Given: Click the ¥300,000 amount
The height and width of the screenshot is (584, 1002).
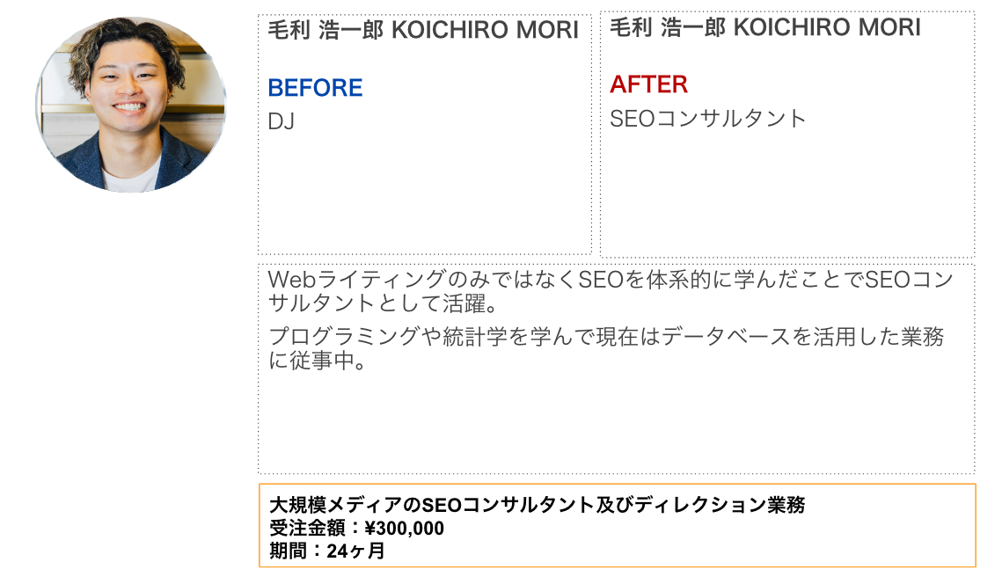Looking at the screenshot, I should coord(404,529).
